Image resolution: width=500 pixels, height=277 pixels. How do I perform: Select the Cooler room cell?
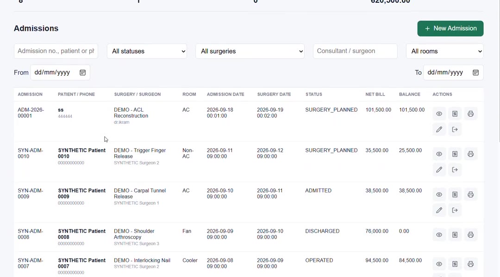point(190,260)
